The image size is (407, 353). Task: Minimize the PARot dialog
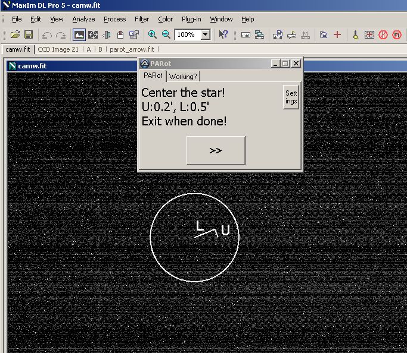[275, 64]
